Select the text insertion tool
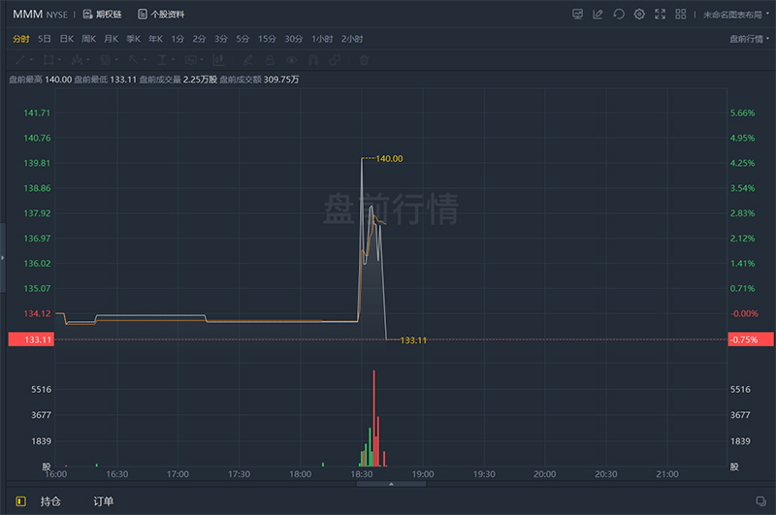Image resolution: width=776 pixels, height=515 pixels. click(x=162, y=60)
